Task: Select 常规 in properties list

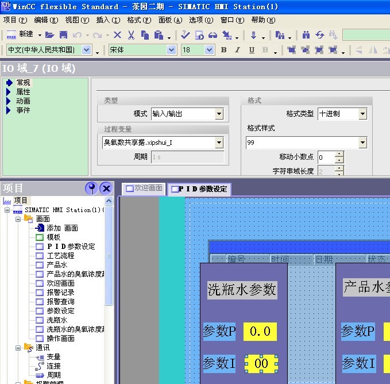Action: point(23,83)
